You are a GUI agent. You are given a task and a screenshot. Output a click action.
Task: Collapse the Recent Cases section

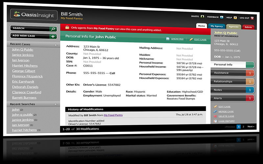[x=56, y=45]
